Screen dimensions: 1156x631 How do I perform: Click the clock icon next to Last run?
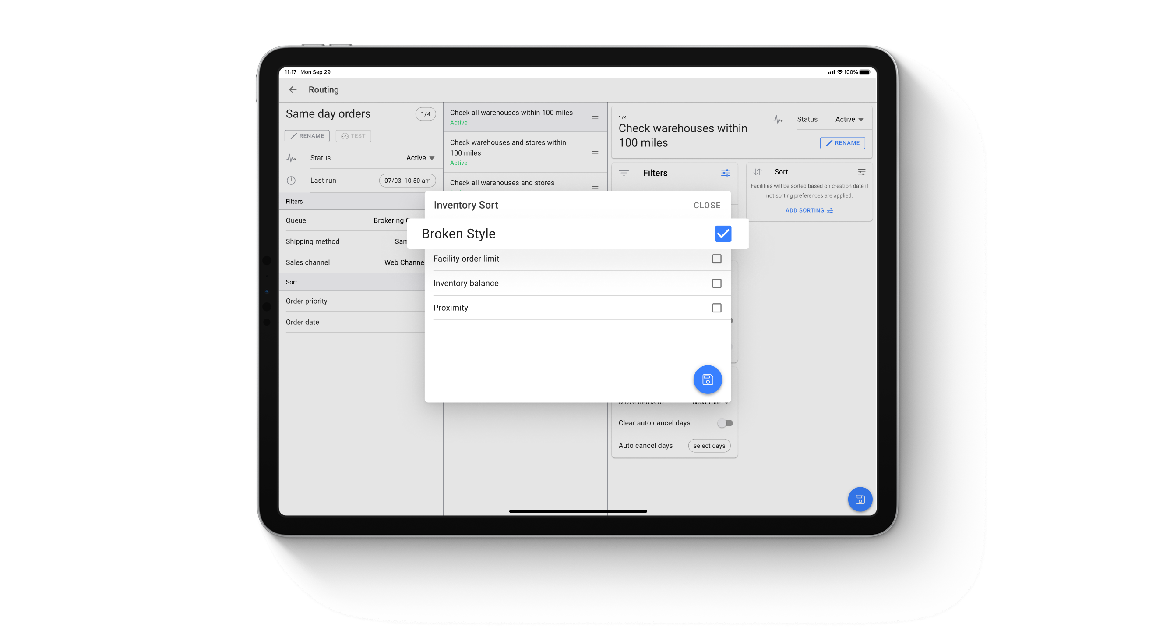pyautogui.click(x=292, y=180)
